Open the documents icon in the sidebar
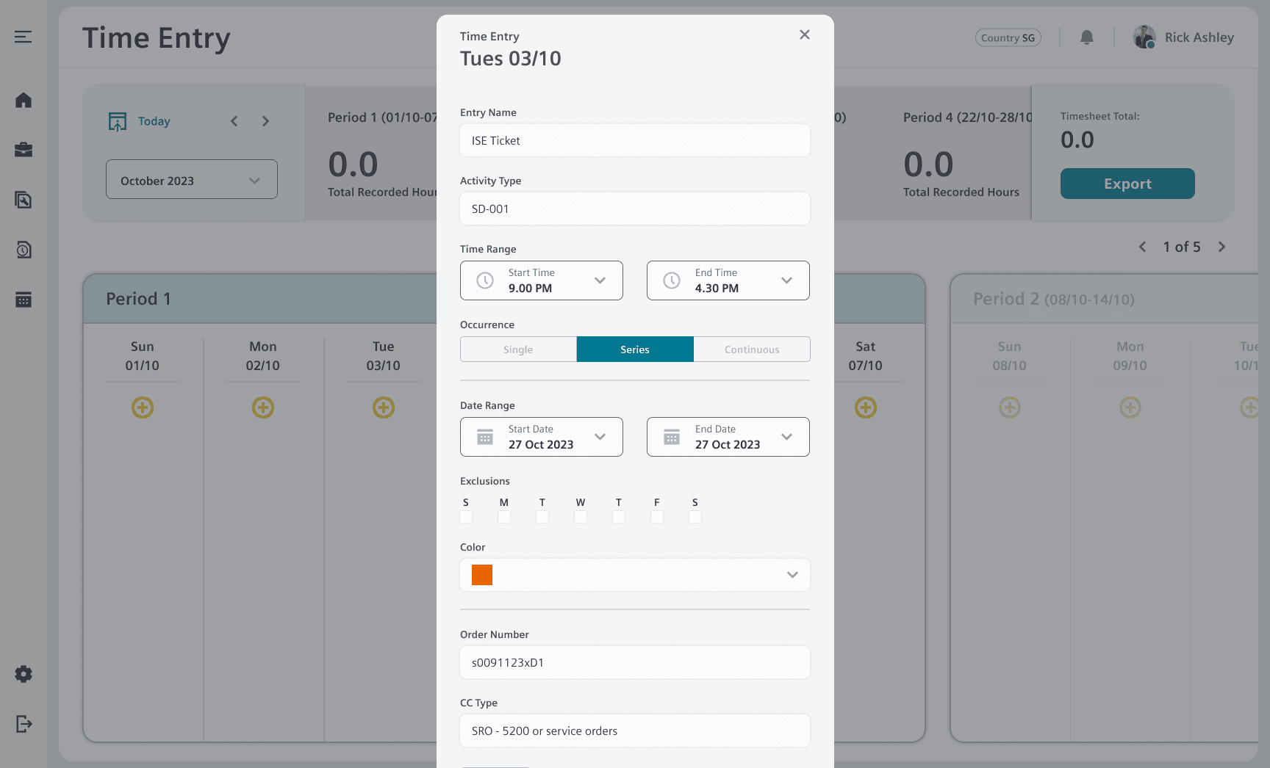 (24, 200)
